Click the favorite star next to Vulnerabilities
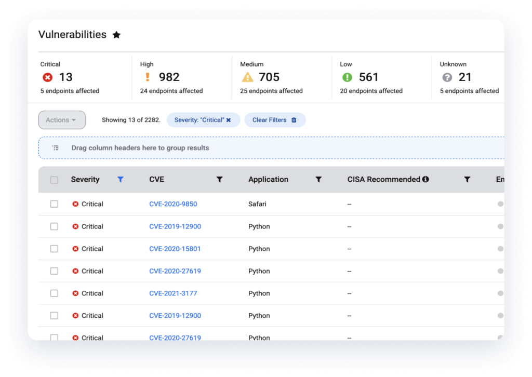 click(116, 35)
